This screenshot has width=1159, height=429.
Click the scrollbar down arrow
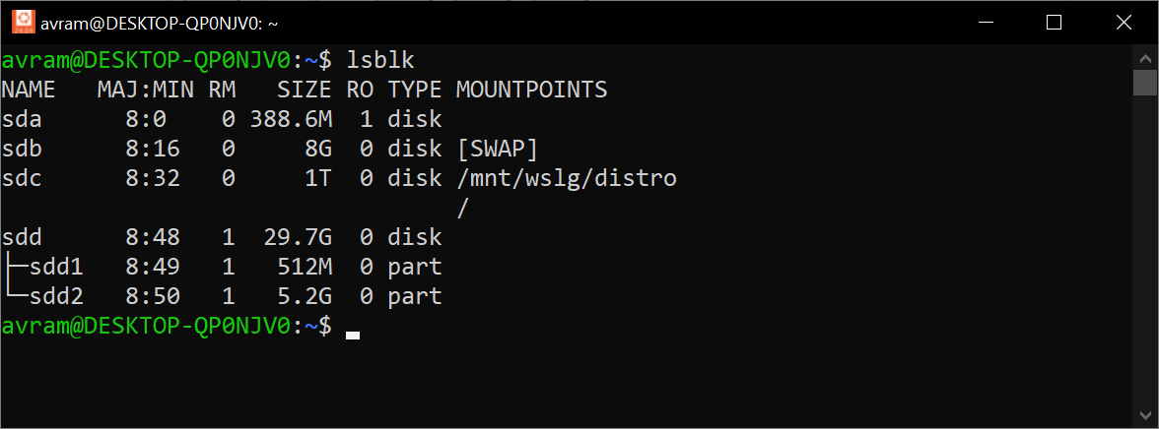tap(1145, 415)
